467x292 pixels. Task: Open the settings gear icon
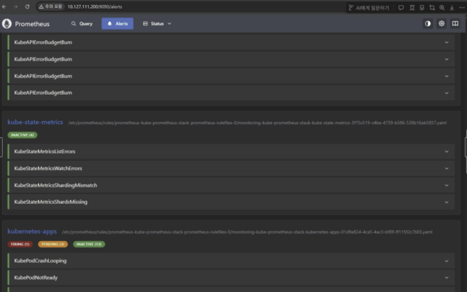(x=441, y=24)
